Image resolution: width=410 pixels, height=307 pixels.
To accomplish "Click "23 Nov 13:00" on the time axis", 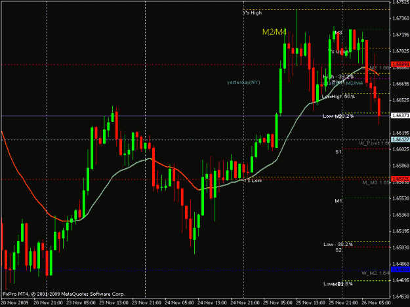I will click(x=113, y=303).
